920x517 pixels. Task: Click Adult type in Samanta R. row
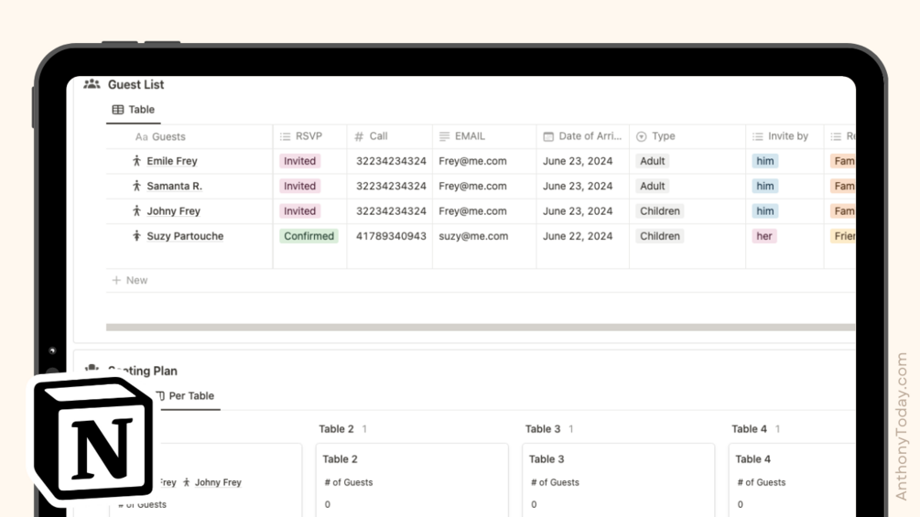(653, 186)
